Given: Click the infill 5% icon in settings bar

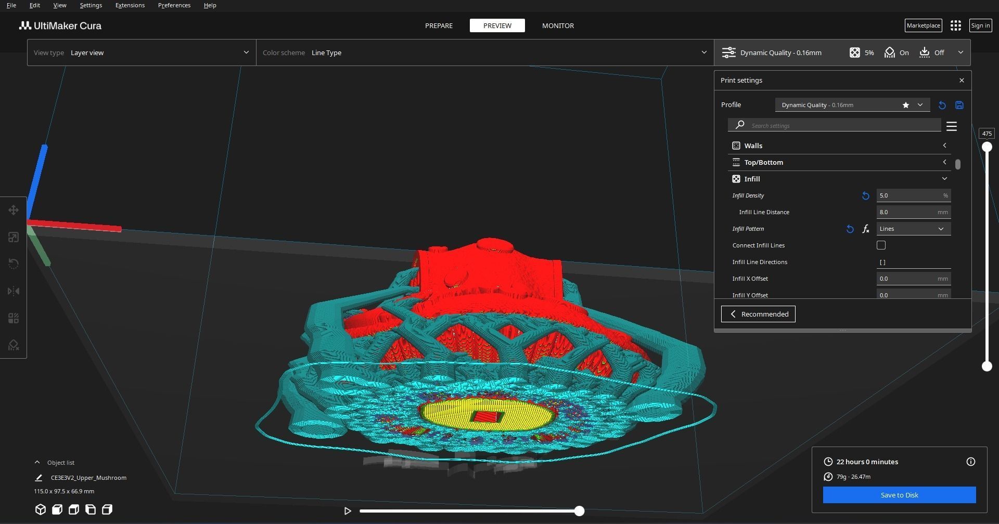Looking at the screenshot, I should pyautogui.click(x=855, y=53).
